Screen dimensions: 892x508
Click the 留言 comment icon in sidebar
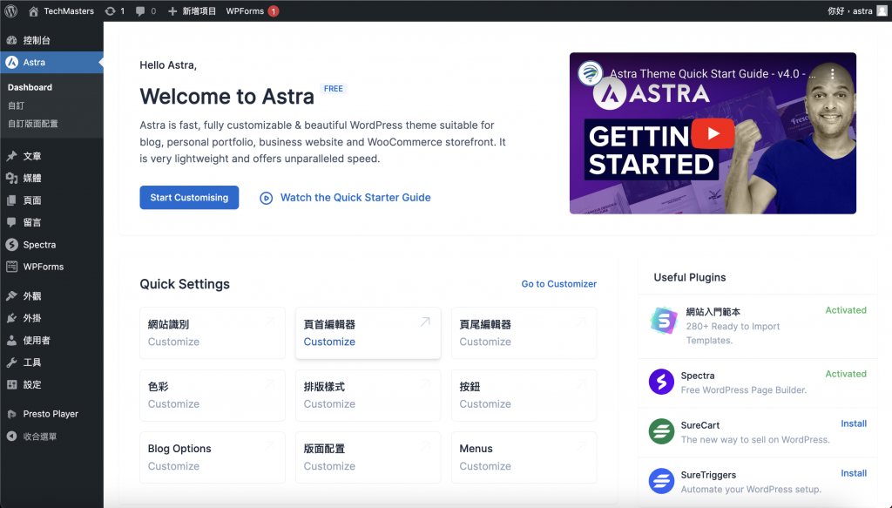(x=11, y=222)
